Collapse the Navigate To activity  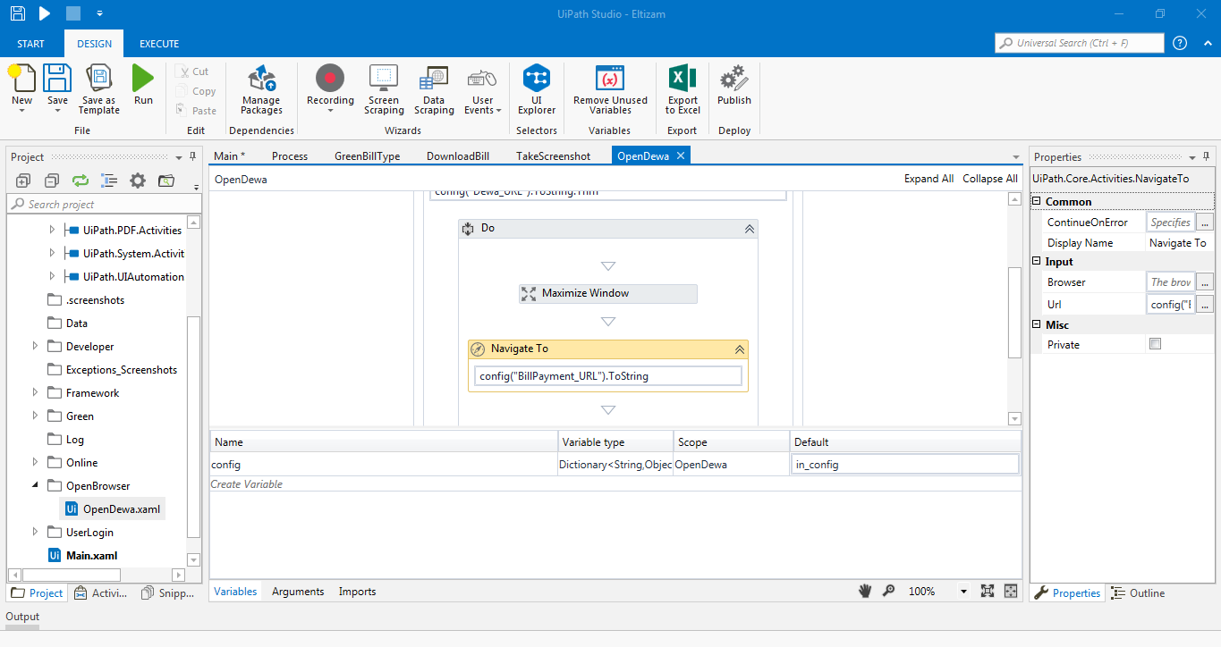[739, 349]
